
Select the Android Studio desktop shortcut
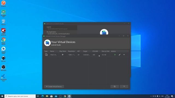tap(4, 50)
